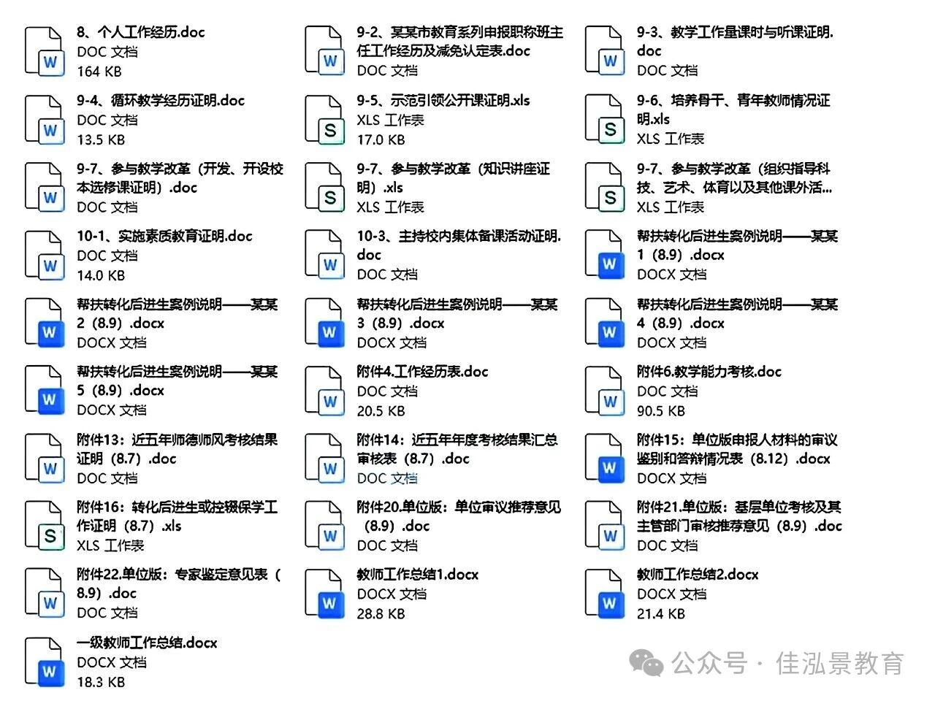The width and height of the screenshot is (935, 701).
Task: Select the 10-3、主持校内集体备课活动证明 file name
Action: 459,245
